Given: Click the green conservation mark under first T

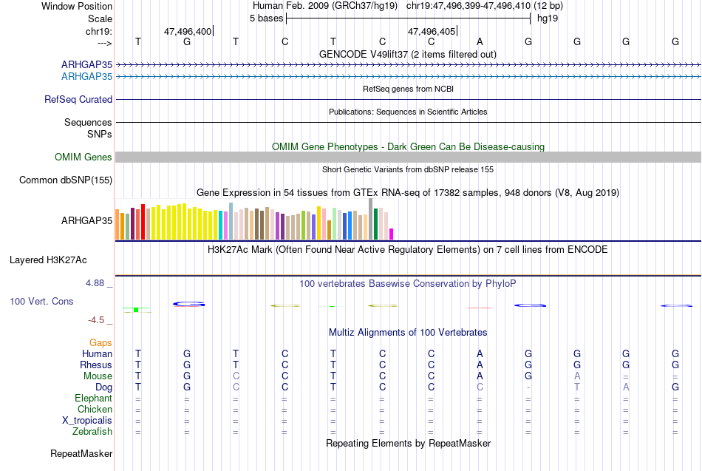Looking at the screenshot, I should point(137,310).
